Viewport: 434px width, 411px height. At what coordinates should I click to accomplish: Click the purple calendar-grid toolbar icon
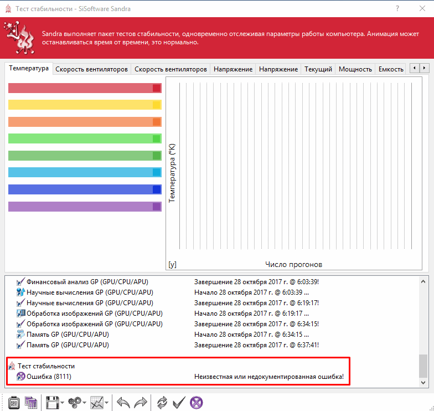[x=31, y=402]
